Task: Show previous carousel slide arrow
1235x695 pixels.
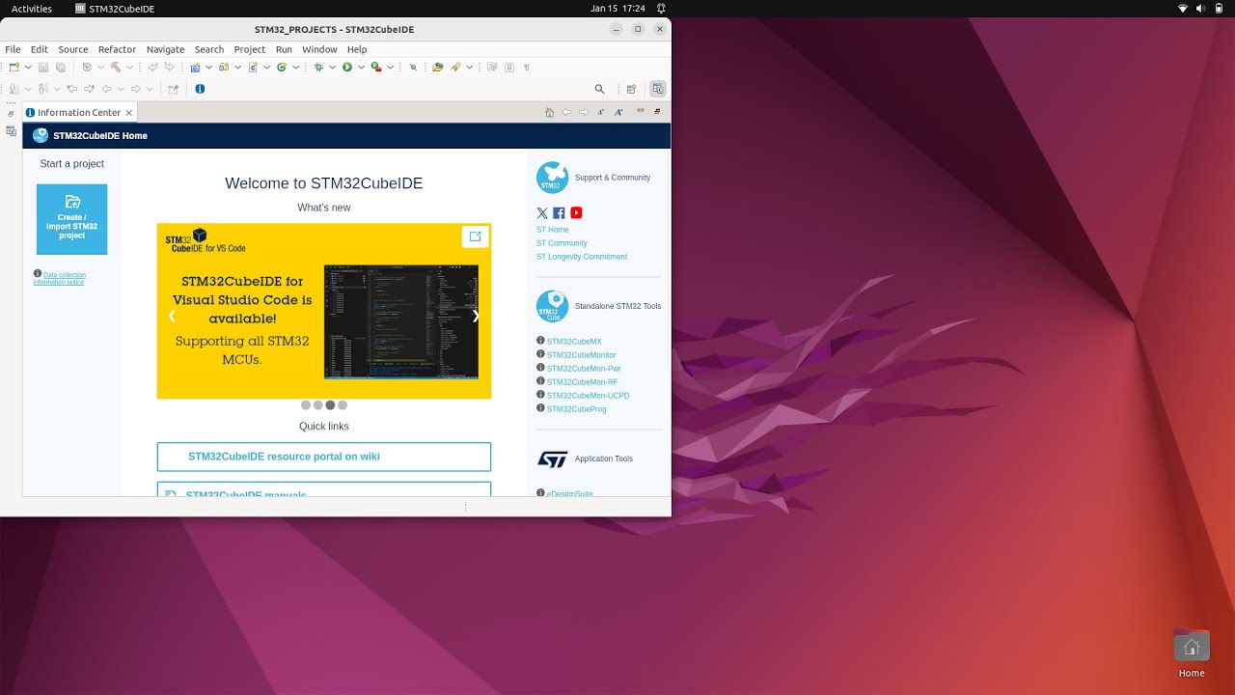Action: [172, 316]
